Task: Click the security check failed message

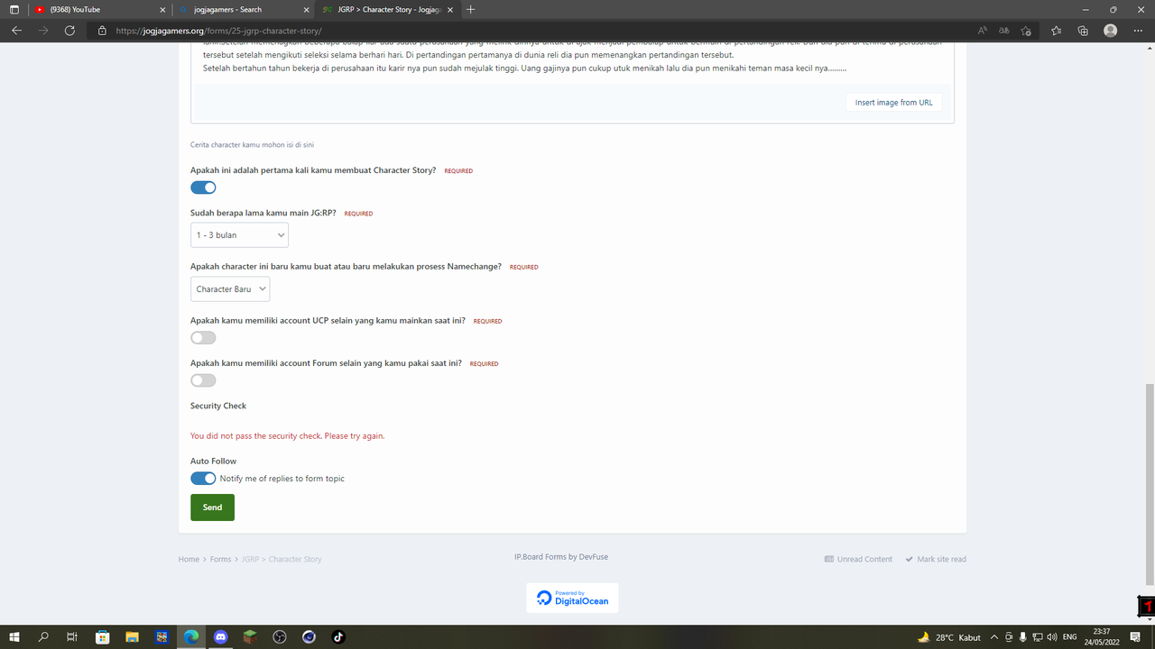Action: [x=288, y=436]
